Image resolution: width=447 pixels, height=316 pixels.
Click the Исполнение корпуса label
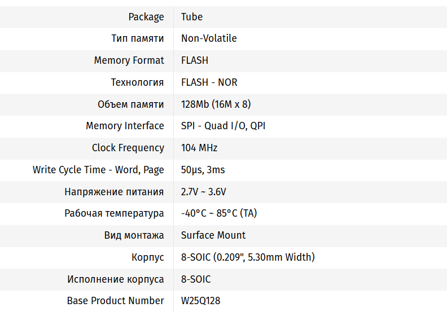[116, 279]
